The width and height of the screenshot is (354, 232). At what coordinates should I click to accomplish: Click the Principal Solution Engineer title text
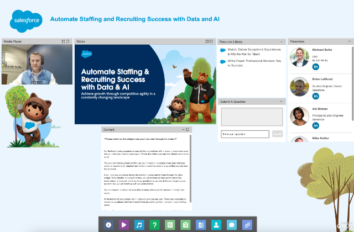[x=328, y=115]
